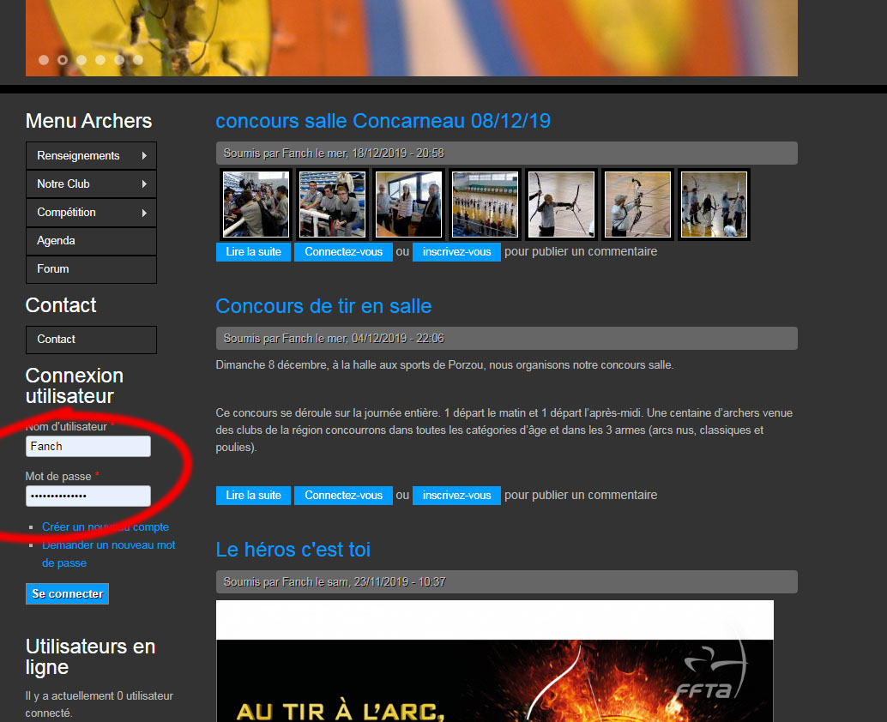887x722 pixels.
Task: Click the 'Menu Archers' heading
Action: (89, 121)
